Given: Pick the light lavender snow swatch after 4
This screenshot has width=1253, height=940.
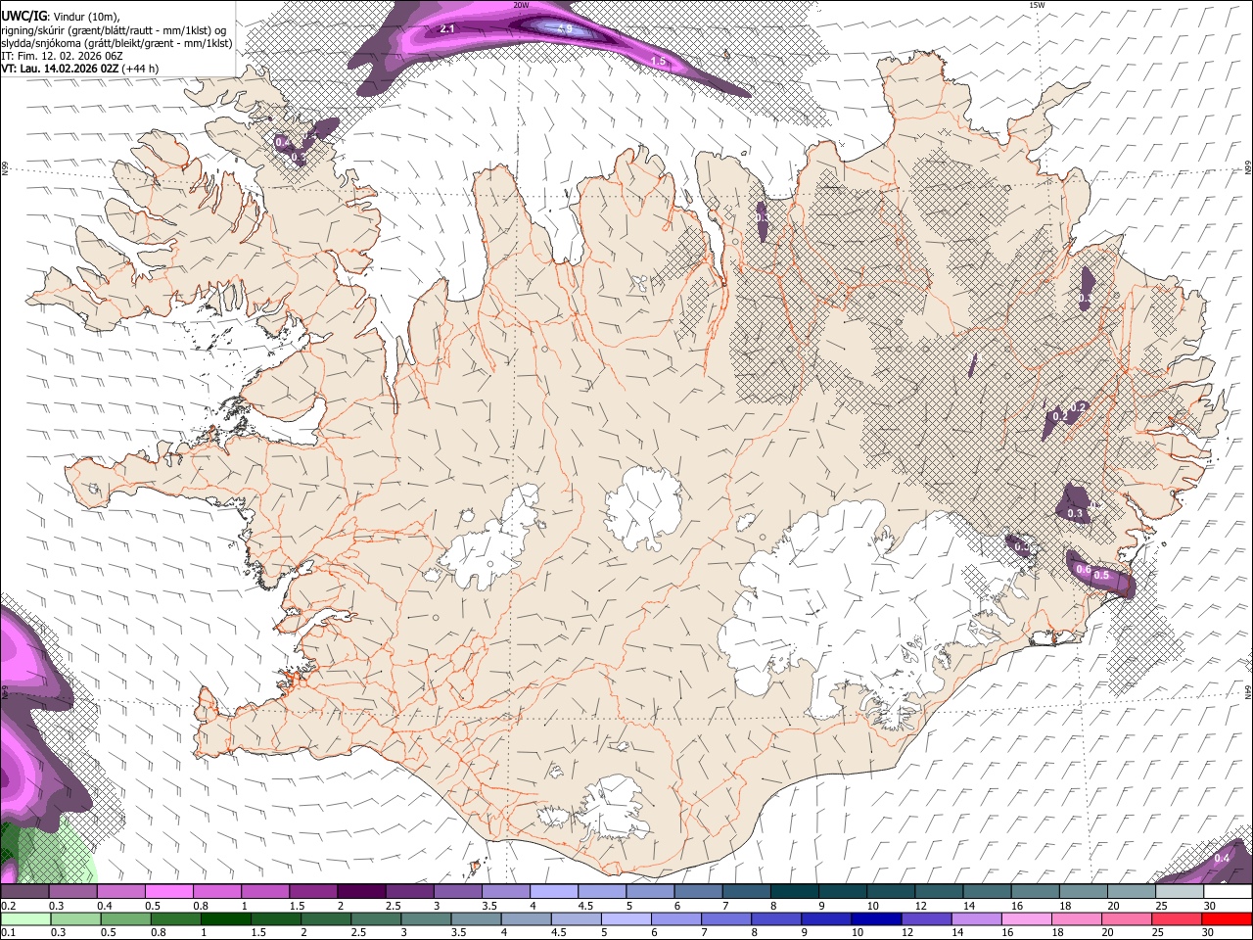Looking at the screenshot, I should (x=554, y=892).
